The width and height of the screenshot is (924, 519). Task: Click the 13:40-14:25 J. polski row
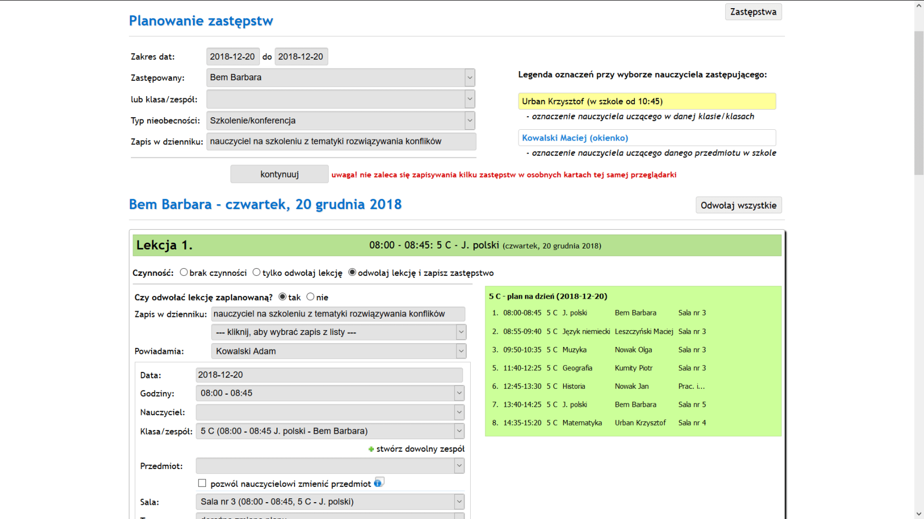(599, 404)
